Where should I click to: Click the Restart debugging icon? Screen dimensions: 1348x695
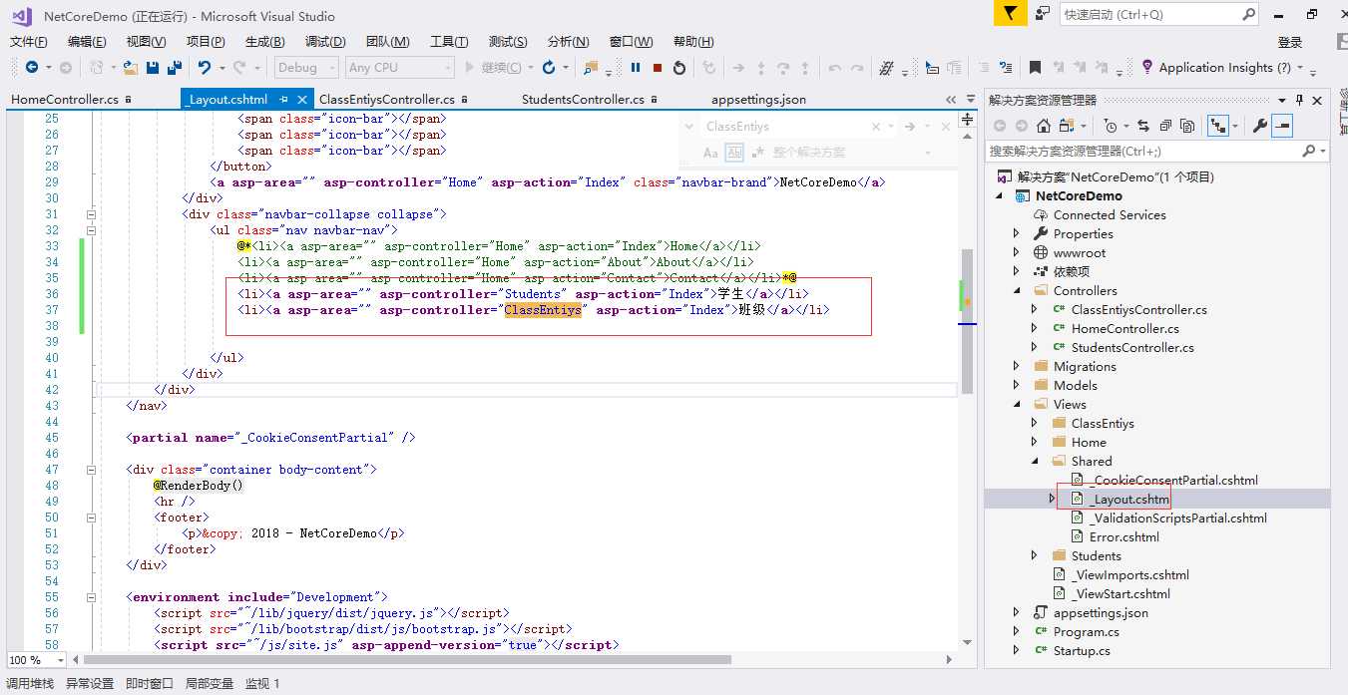coord(679,68)
